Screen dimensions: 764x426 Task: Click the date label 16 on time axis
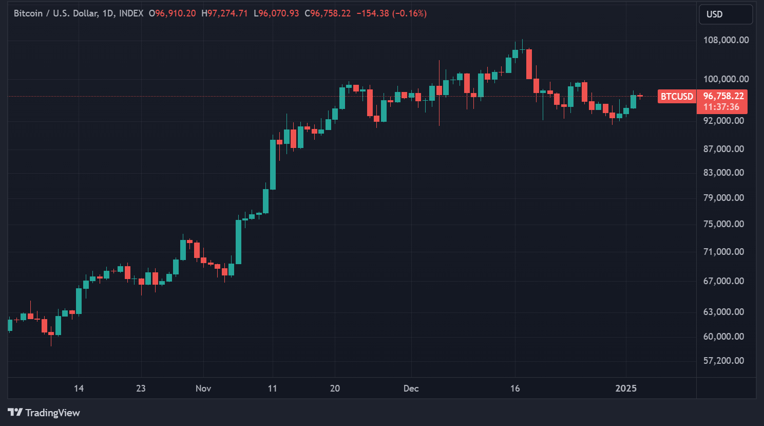pos(515,388)
